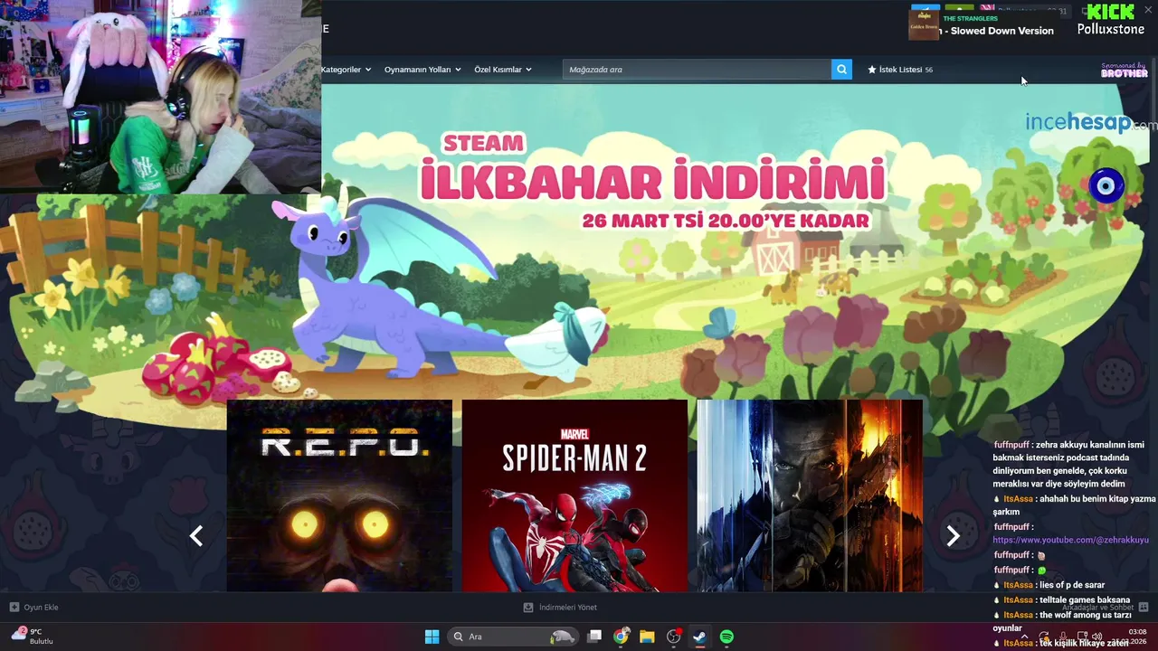This screenshot has width=1158, height=651.
Task: Focus the Mağazada ara search field
Action: point(697,70)
